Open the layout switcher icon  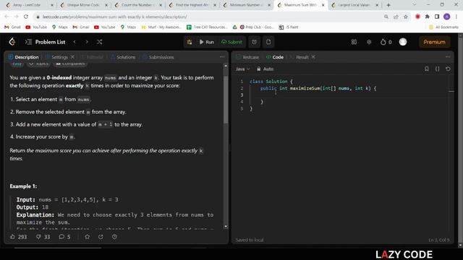click(x=354, y=42)
